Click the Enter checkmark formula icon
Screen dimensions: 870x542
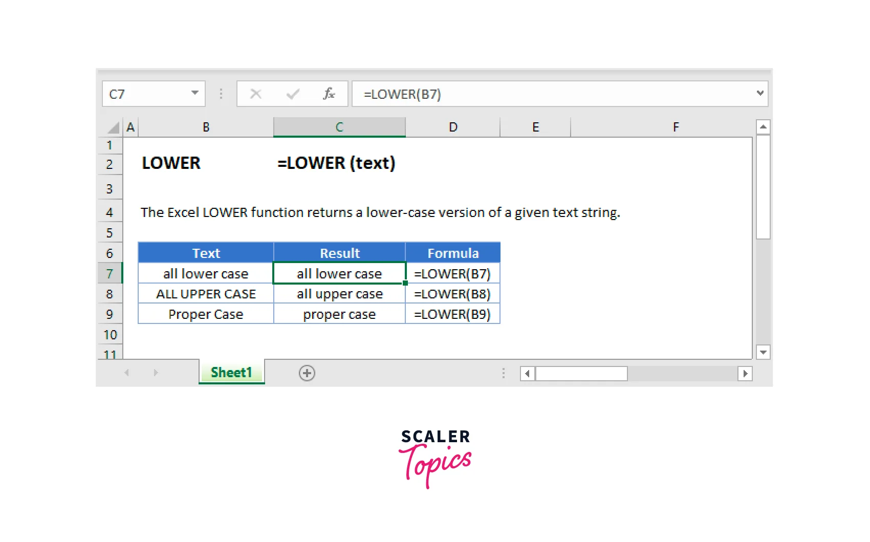[293, 94]
